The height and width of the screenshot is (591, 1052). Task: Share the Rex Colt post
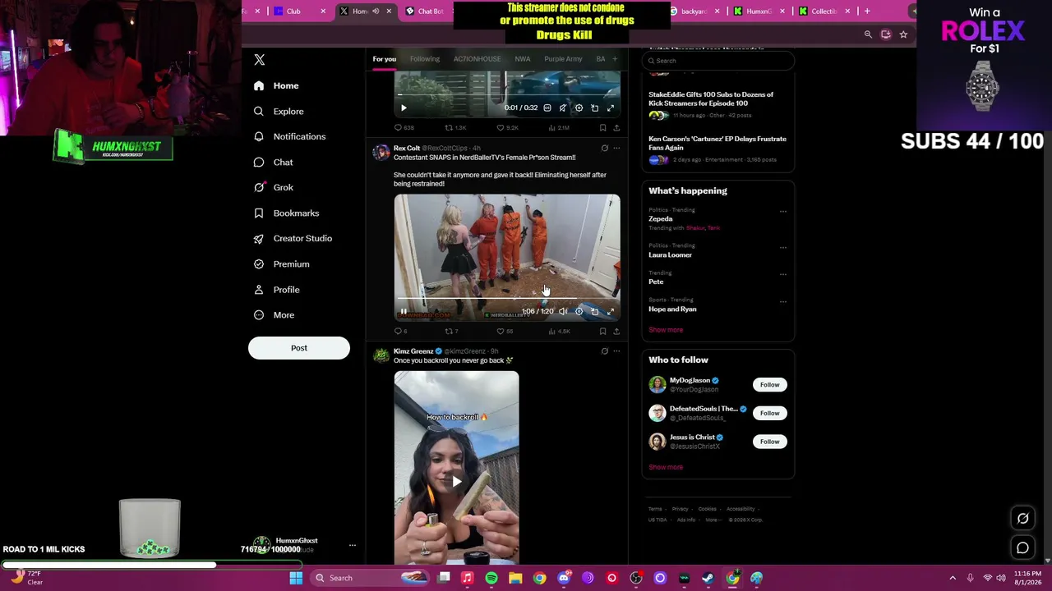pos(616,331)
